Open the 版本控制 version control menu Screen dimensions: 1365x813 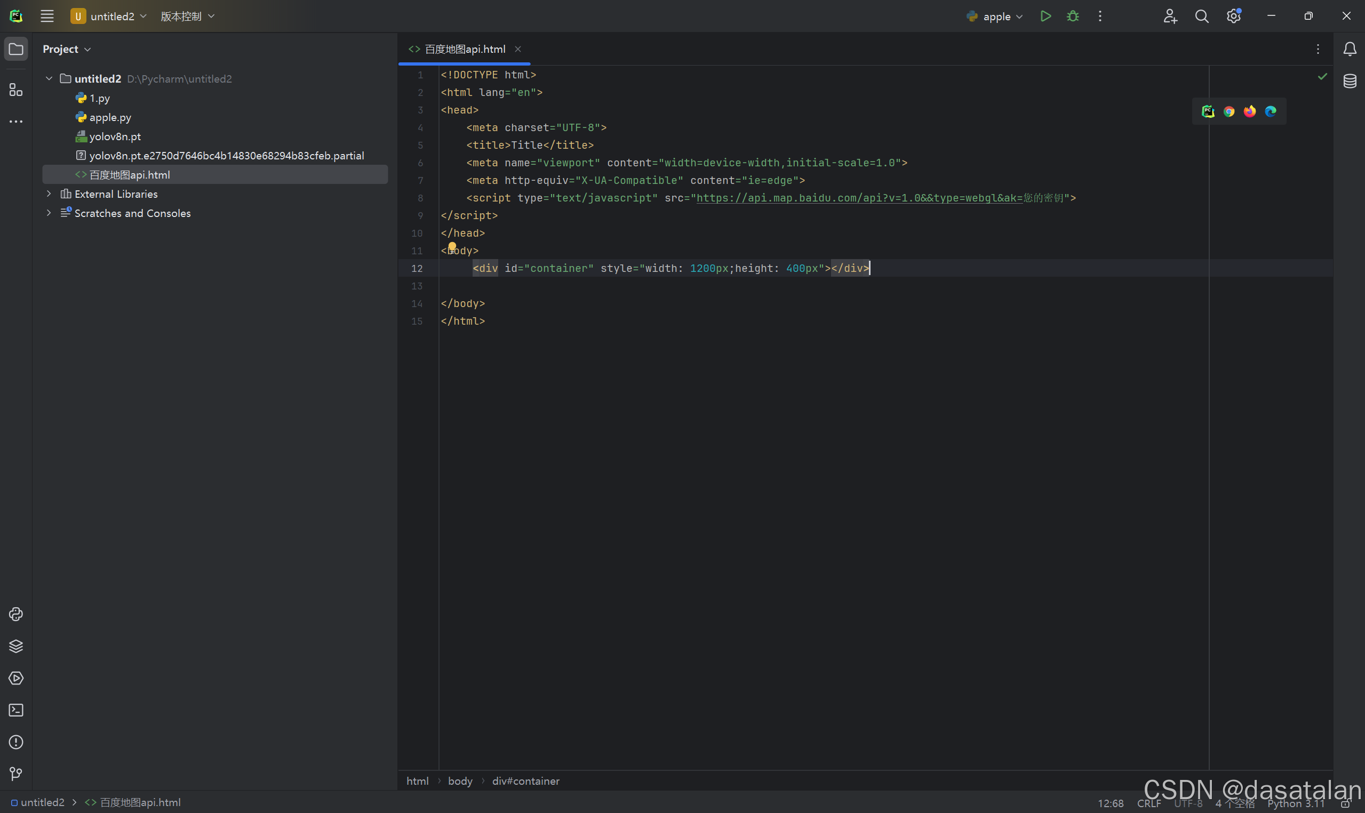pyautogui.click(x=187, y=17)
